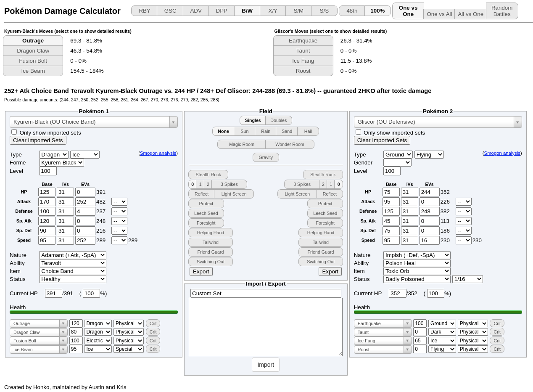Edit Pokémon 1 Attack EVs field
Viewport: 533px width, 392px height.
(x=85, y=201)
